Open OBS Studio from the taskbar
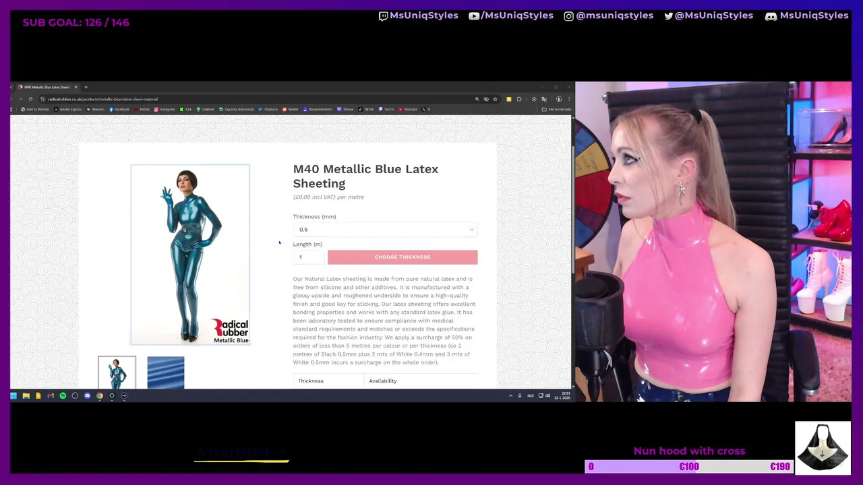Viewport: 863px width, 485px height. coord(75,395)
